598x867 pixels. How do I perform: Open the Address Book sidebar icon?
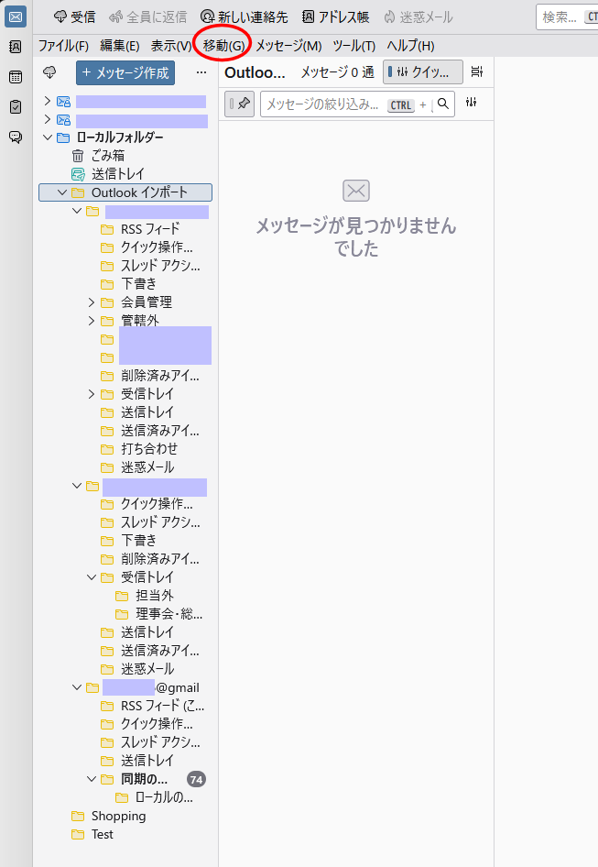(x=16, y=47)
